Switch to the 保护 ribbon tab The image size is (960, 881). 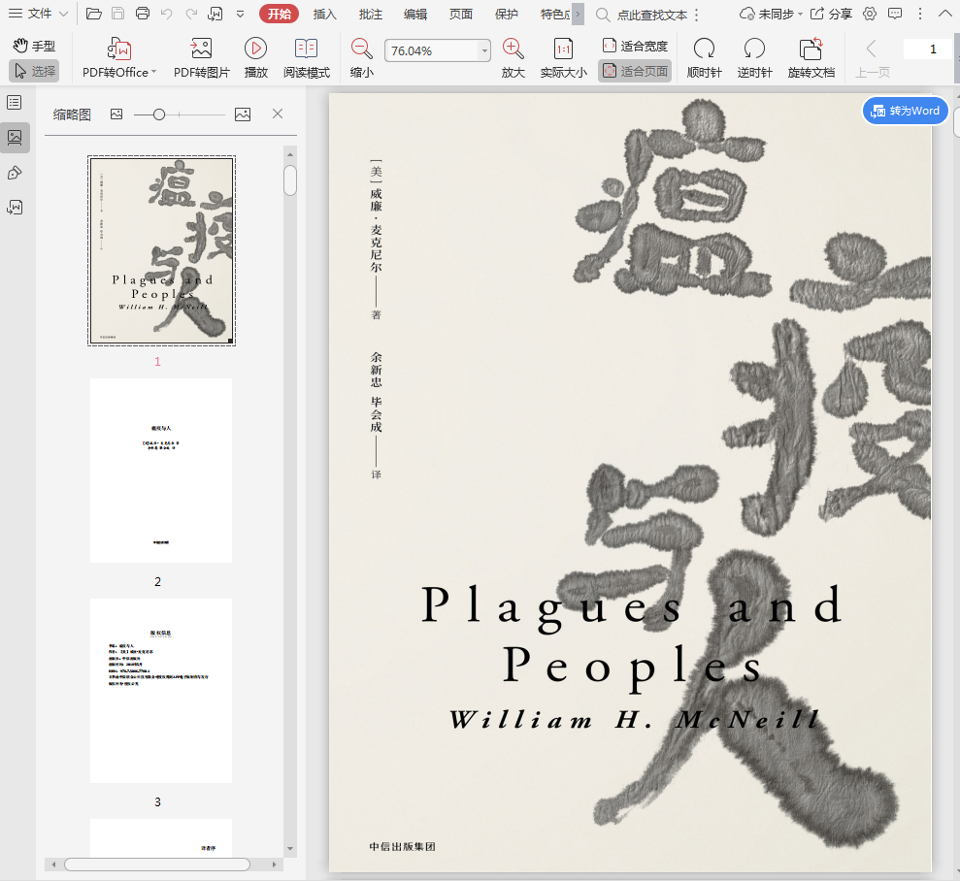tap(506, 14)
